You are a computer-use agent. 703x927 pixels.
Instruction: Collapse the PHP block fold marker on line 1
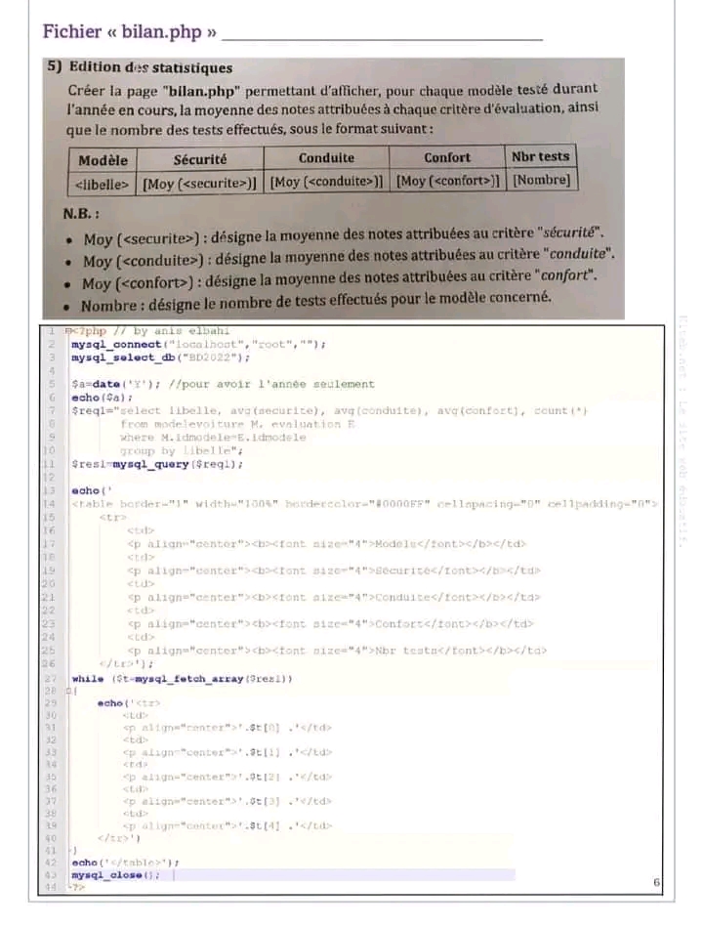click(68, 332)
